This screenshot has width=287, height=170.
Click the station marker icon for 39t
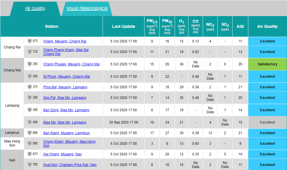pos(30,110)
